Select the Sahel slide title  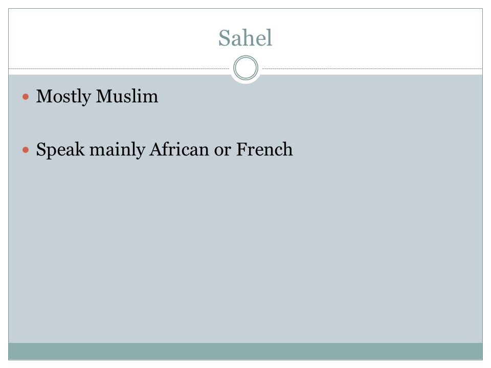[245, 38]
